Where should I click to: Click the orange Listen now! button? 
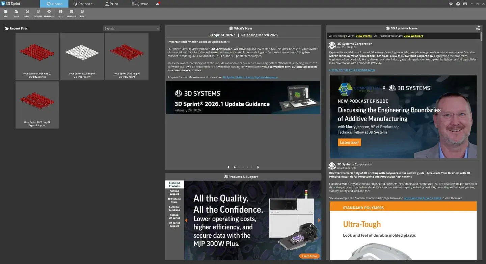(x=349, y=142)
